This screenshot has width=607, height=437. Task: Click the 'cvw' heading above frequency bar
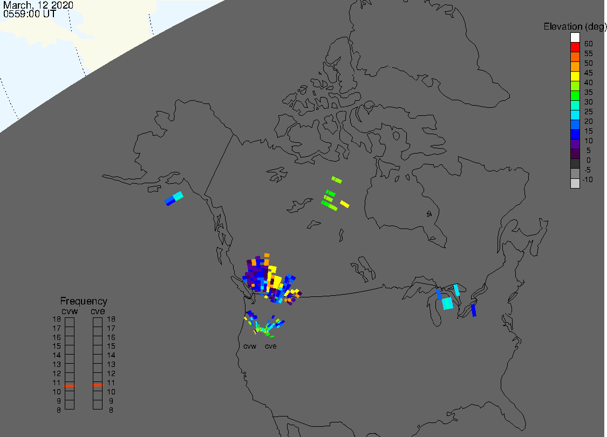(70, 311)
